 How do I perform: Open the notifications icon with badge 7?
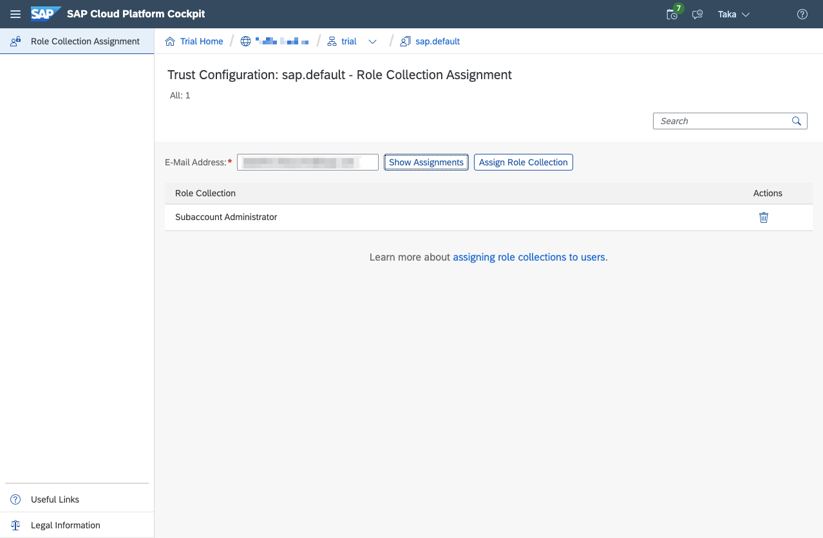[x=673, y=14]
